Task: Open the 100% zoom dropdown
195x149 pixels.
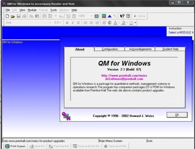Action: [x=91, y=16]
